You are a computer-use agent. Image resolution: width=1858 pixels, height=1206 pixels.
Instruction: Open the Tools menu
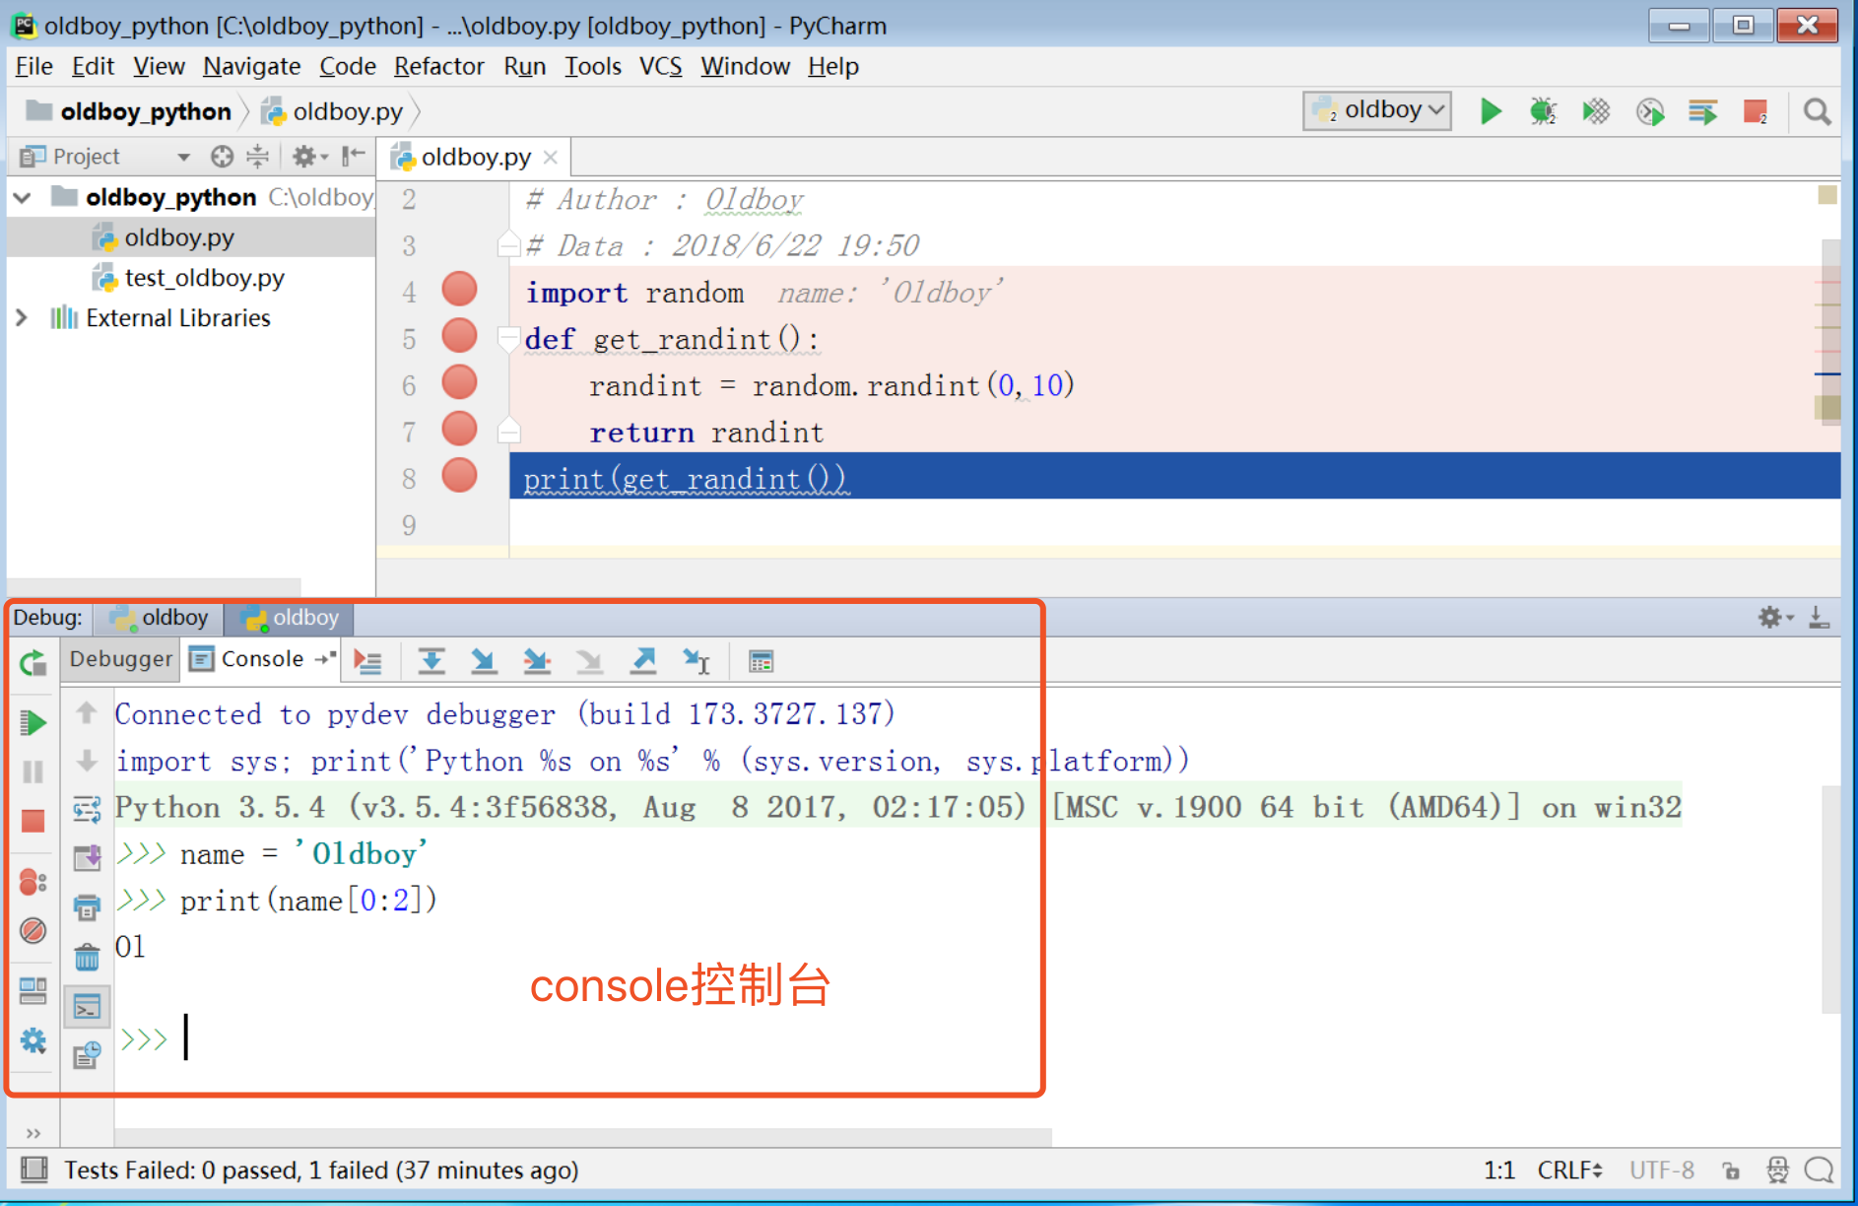point(592,66)
